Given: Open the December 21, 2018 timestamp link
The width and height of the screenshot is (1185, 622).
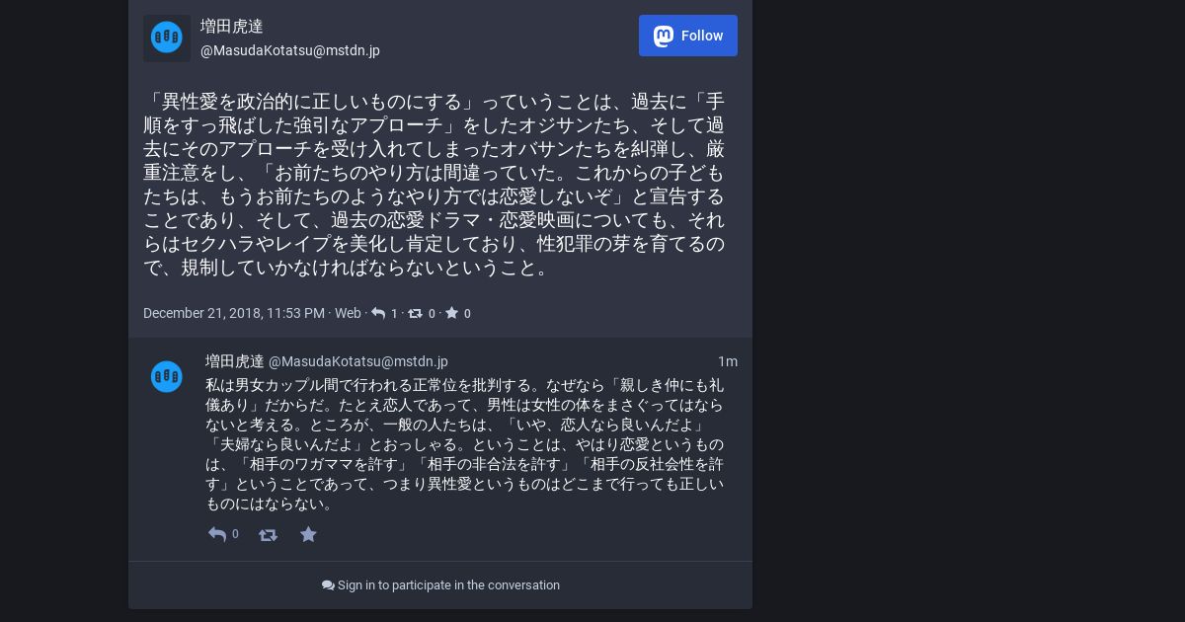Looking at the screenshot, I should (x=234, y=313).
